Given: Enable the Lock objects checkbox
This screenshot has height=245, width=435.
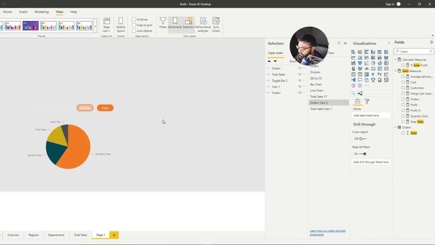Looking at the screenshot, I should pyautogui.click(x=134, y=31).
